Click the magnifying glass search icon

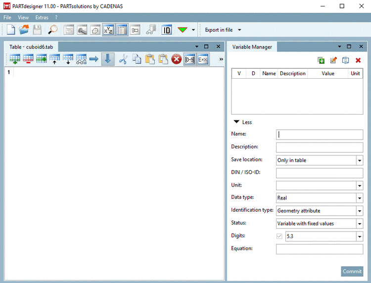tap(53, 30)
